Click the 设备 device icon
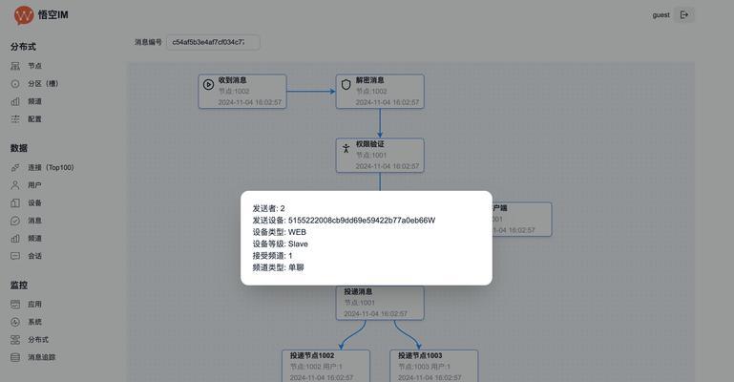Screen dimensions: 734x382 point(15,203)
